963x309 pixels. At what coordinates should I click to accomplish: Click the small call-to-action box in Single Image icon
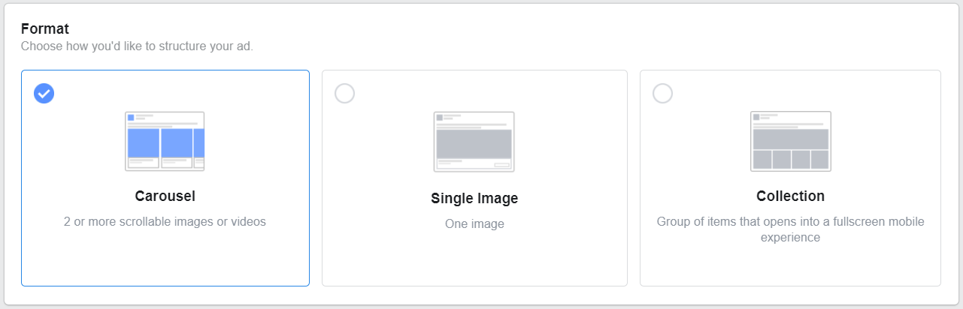pos(502,165)
